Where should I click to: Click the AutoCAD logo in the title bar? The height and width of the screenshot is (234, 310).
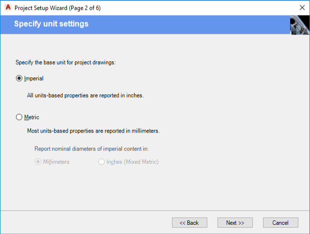pos(8,8)
